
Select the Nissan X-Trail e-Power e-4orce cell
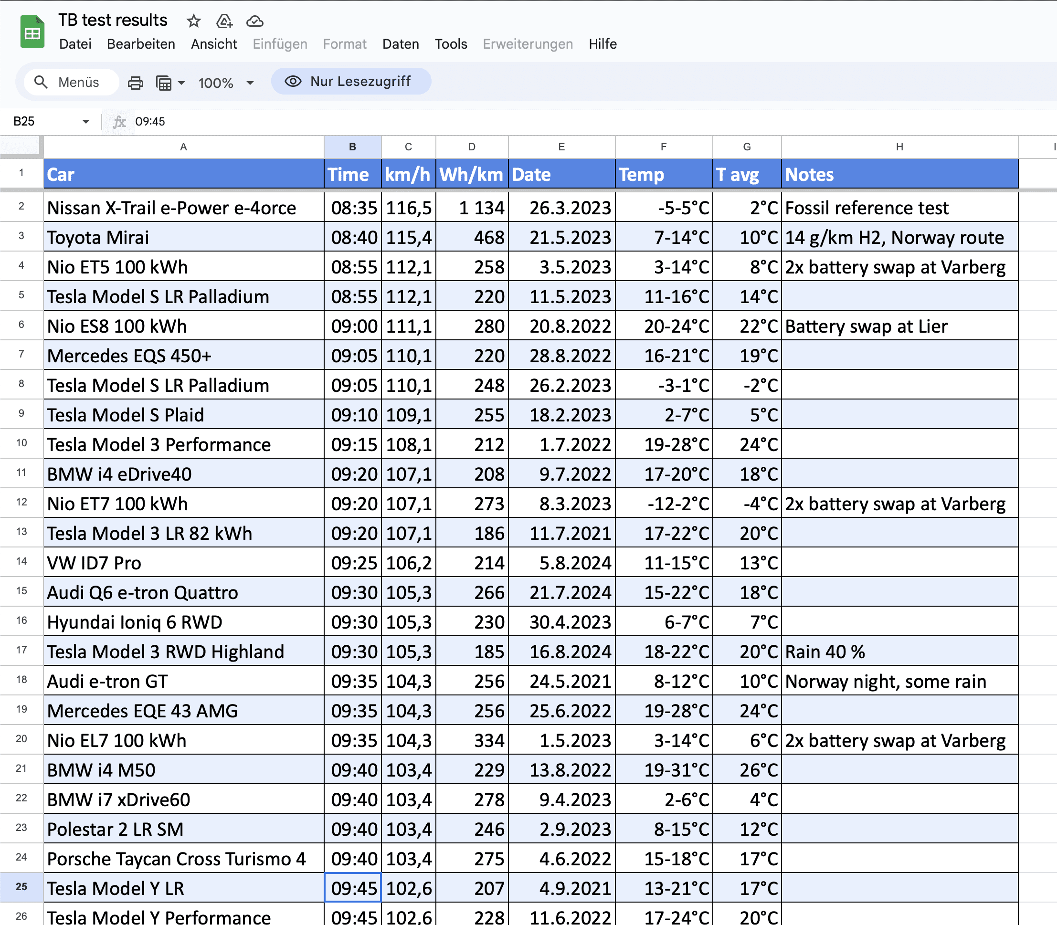click(184, 208)
